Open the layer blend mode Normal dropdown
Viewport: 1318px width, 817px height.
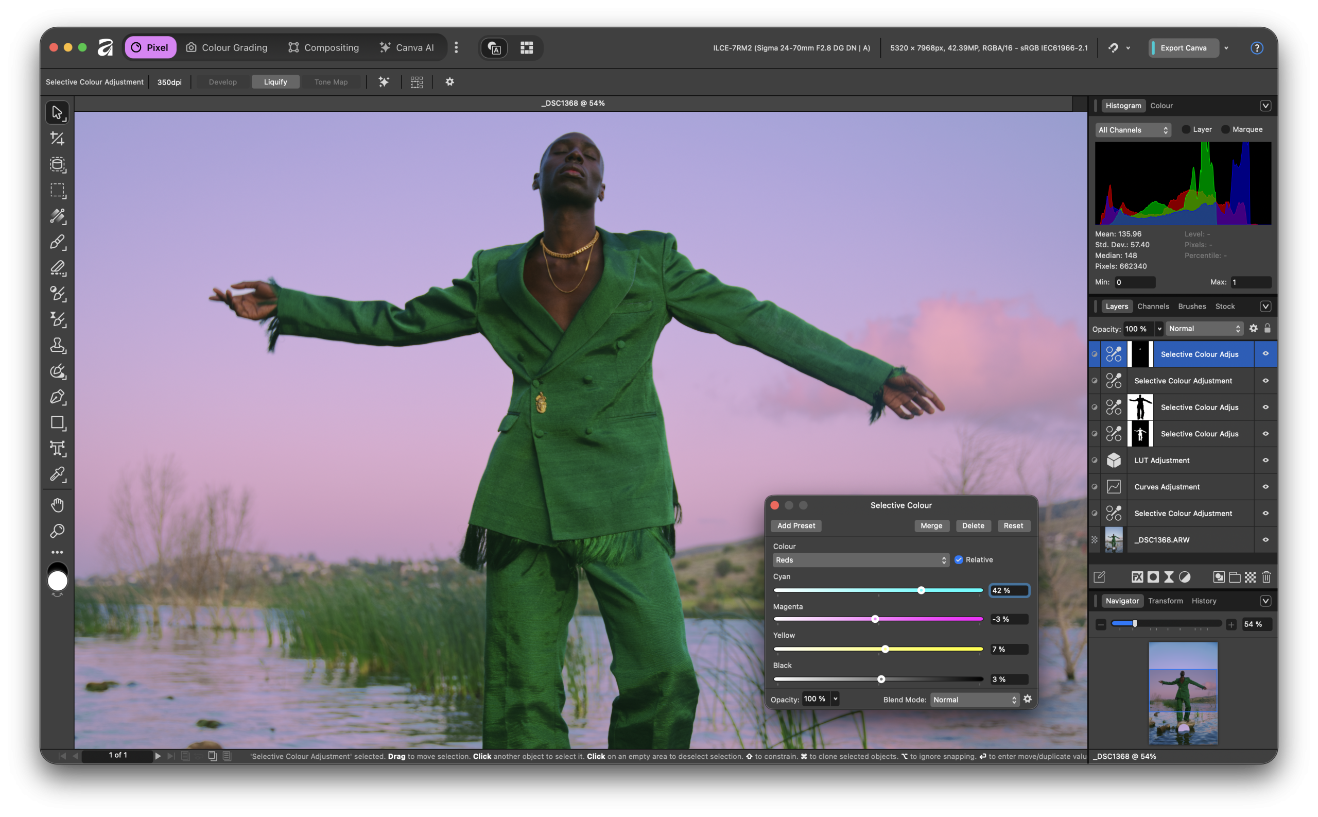pyautogui.click(x=1204, y=329)
